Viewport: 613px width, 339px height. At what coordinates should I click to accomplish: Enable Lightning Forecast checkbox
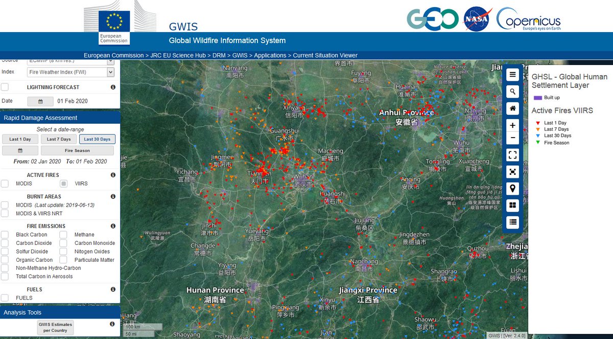[5, 87]
